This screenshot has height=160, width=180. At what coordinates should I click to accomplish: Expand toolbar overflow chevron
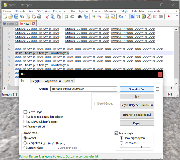pos(177,15)
